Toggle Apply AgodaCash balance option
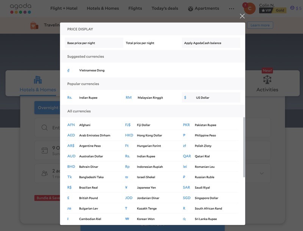Viewport: 303px width, 231px height. (x=211, y=43)
